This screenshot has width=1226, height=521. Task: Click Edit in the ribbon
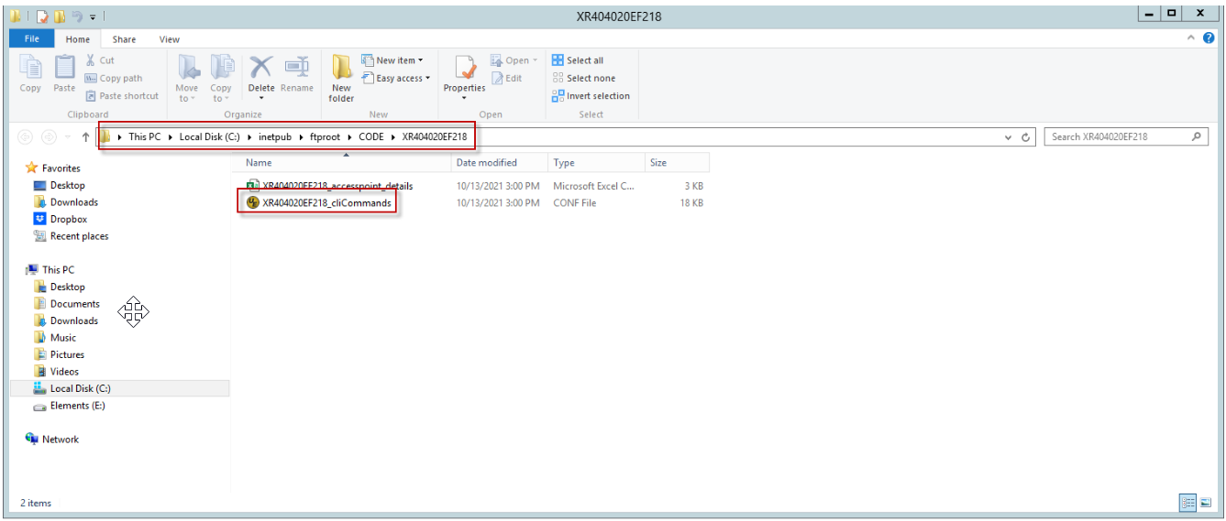tap(507, 78)
